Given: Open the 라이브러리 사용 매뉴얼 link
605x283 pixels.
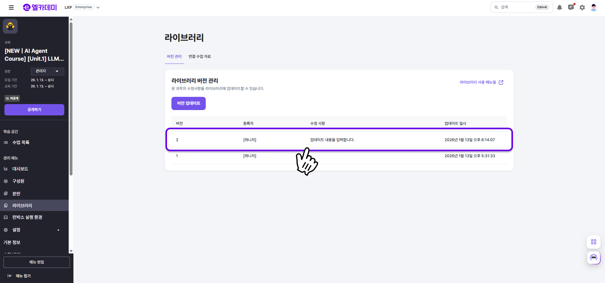Looking at the screenshot, I should (481, 82).
